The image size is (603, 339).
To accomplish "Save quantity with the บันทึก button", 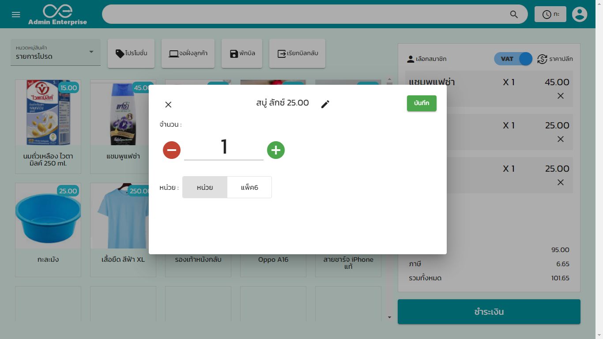I will coord(422,103).
